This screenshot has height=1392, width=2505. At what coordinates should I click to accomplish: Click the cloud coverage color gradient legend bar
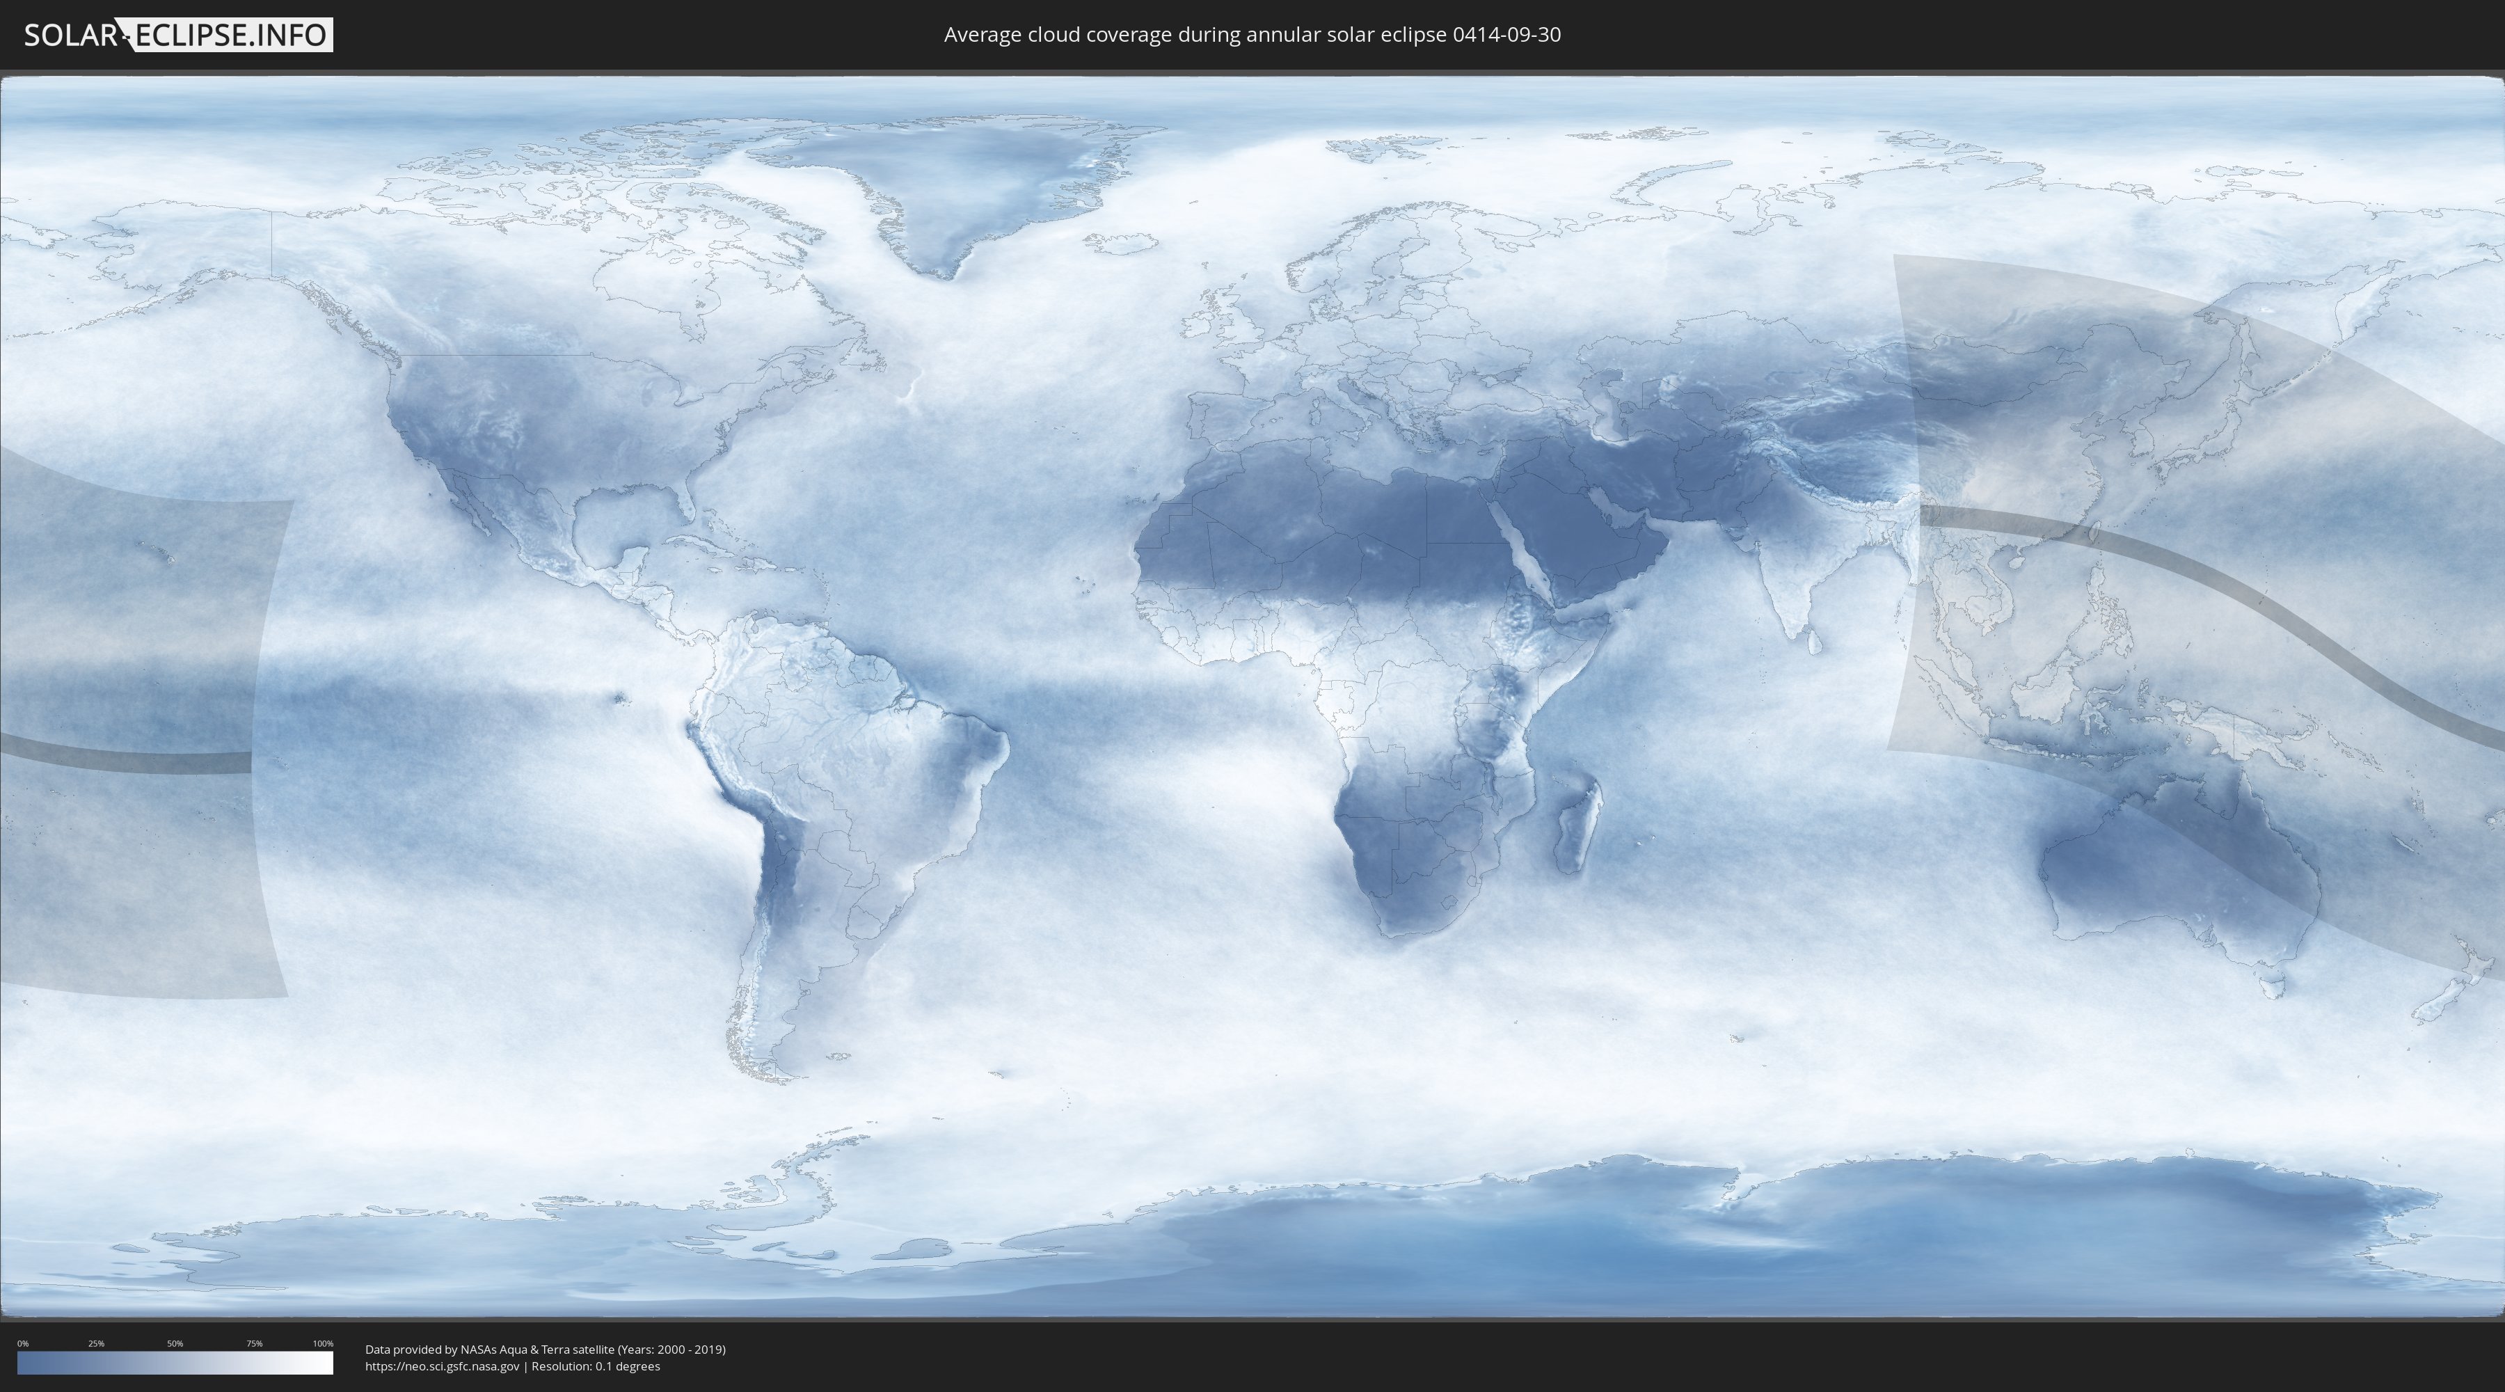[x=175, y=1363]
